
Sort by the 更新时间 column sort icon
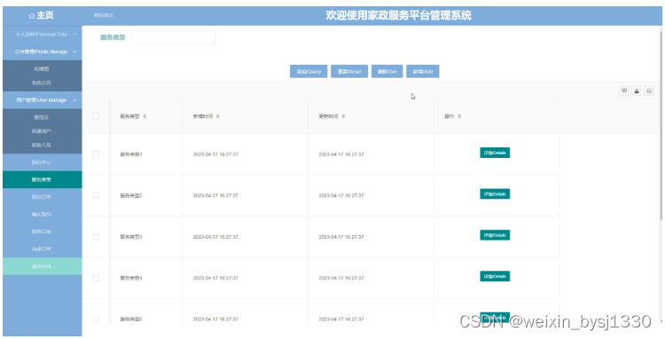(x=343, y=116)
